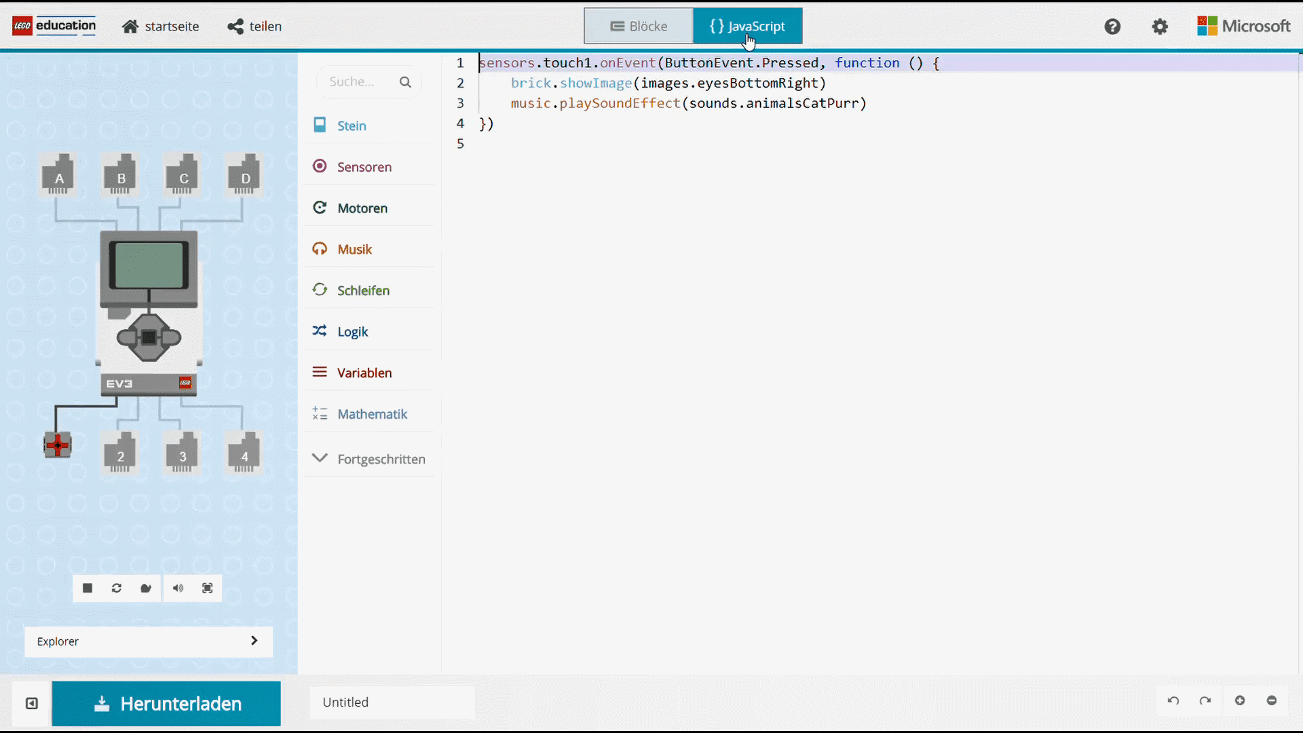Open the Musik block category

pos(354,249)
